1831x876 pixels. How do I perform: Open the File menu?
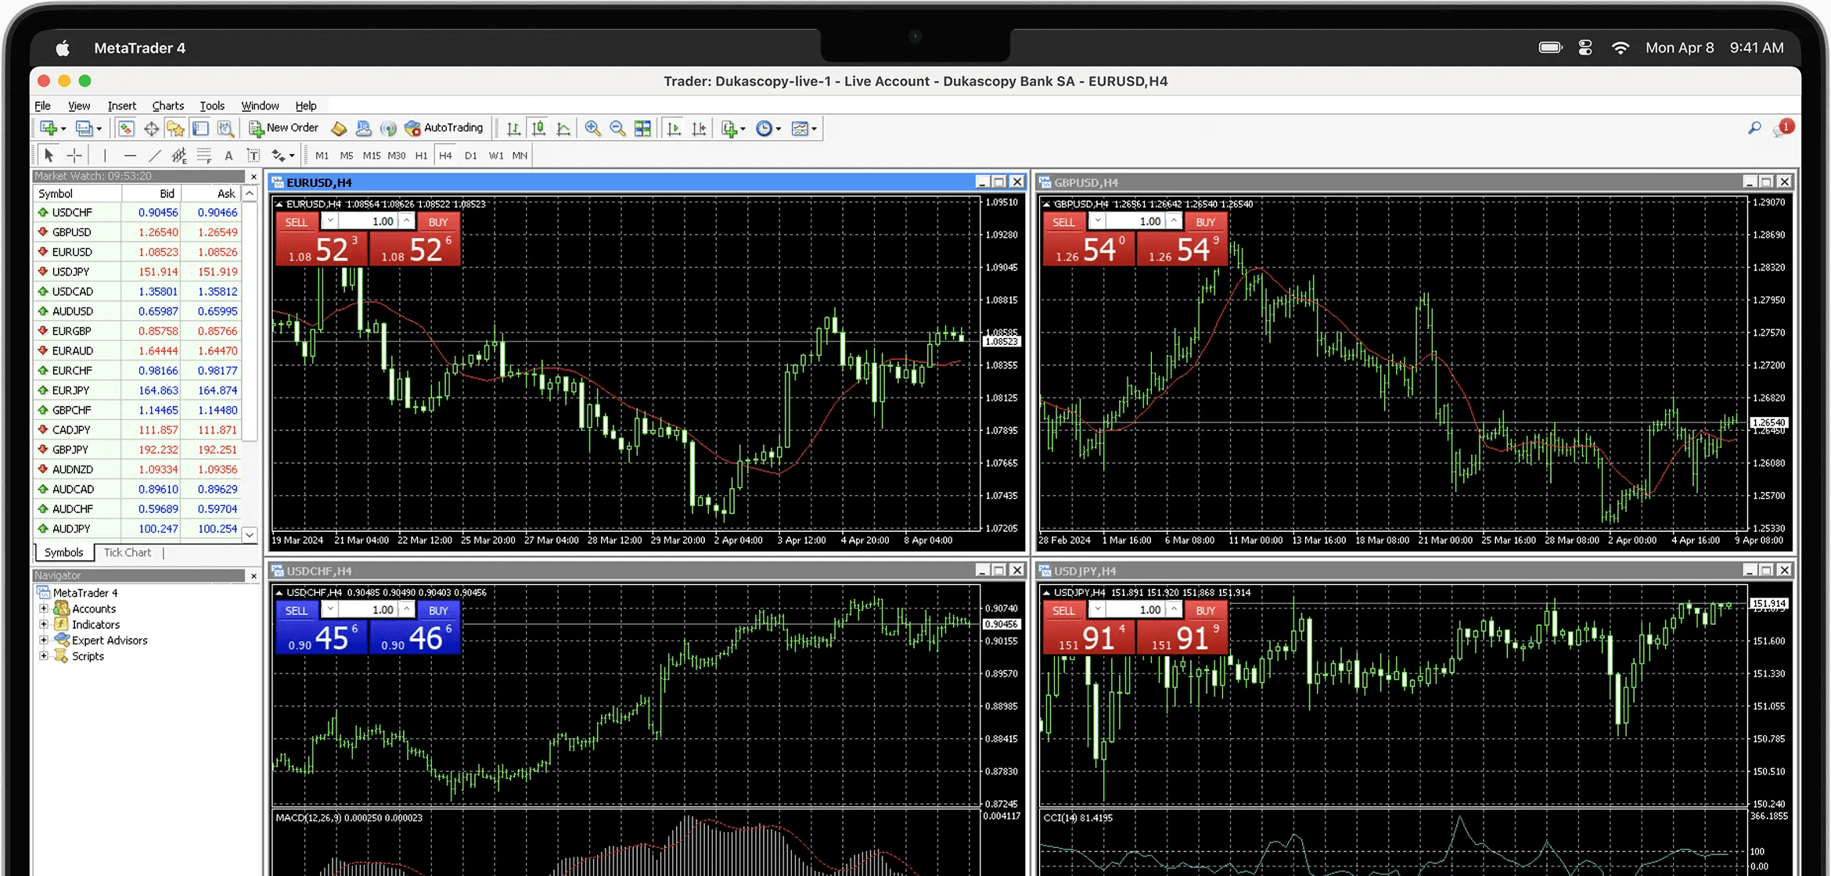pos(43,106)
